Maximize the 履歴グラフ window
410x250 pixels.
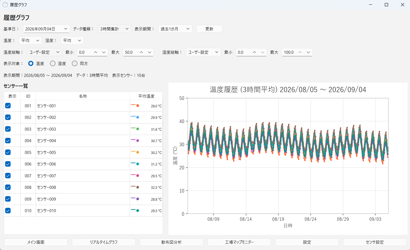coord(386,5)
